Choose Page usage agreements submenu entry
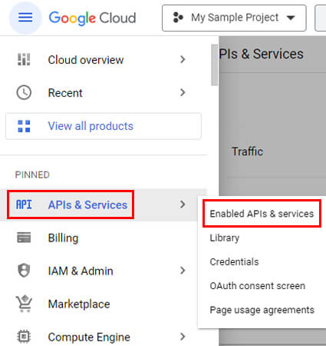Image resolution: width=326 pixels, height=346 pixels. coord(262,310)
